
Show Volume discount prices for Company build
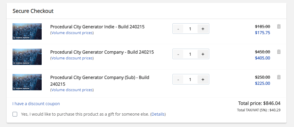(72, 58)
